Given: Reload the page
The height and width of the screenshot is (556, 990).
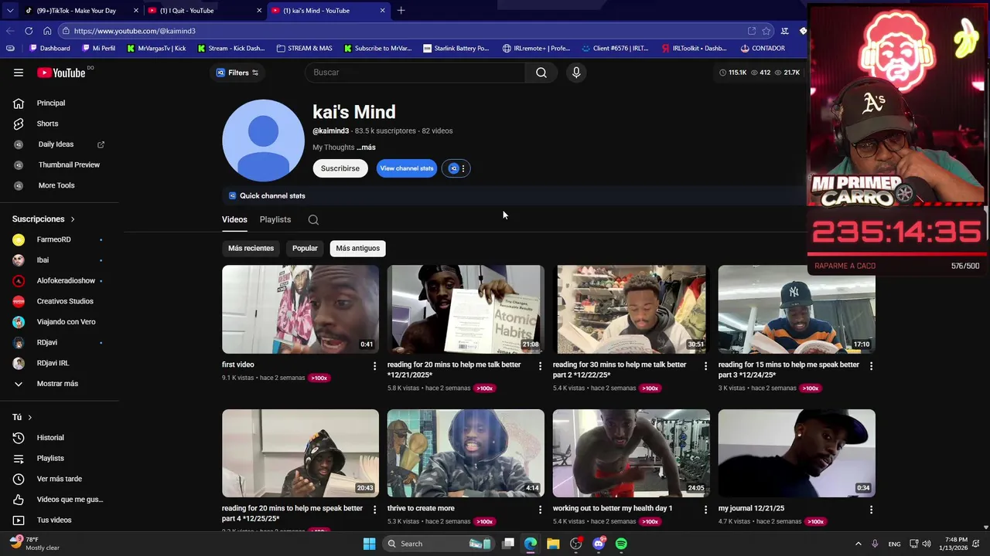Looking at the screenshot, I should coord(29,31).
